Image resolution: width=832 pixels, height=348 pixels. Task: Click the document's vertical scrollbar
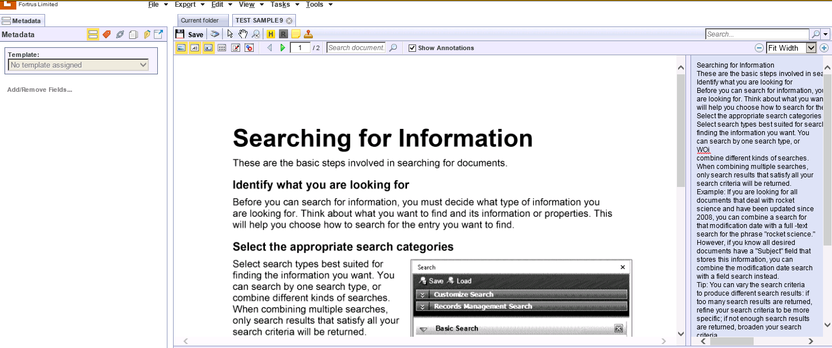(680, 130)
